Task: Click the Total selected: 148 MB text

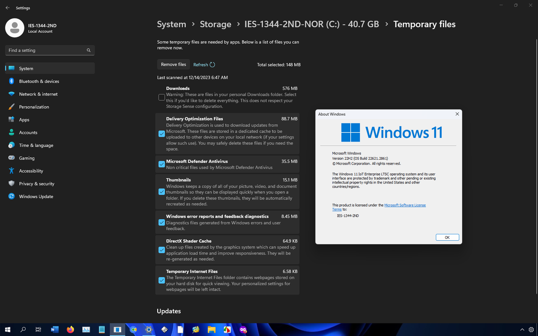Action: pyautogui.click(x=279, y=65)
